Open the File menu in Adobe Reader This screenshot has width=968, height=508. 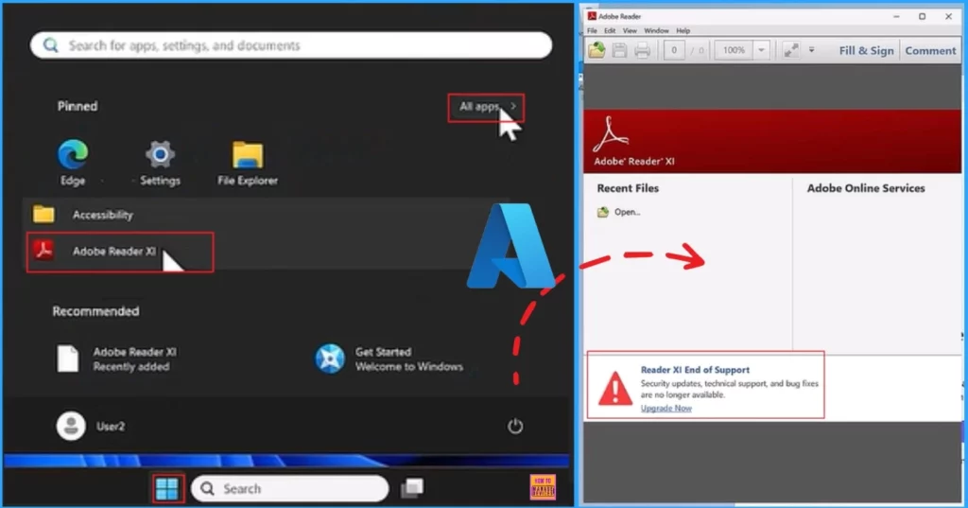pyautogui.click(x=592, y=30)
